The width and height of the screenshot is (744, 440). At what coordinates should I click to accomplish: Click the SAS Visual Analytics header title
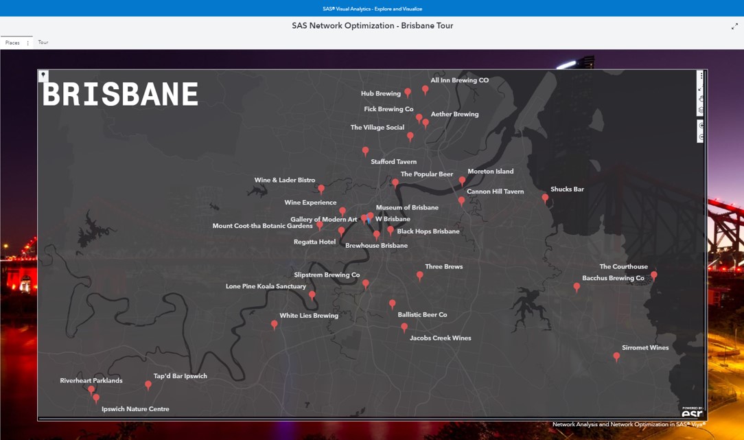click(373, 8)
